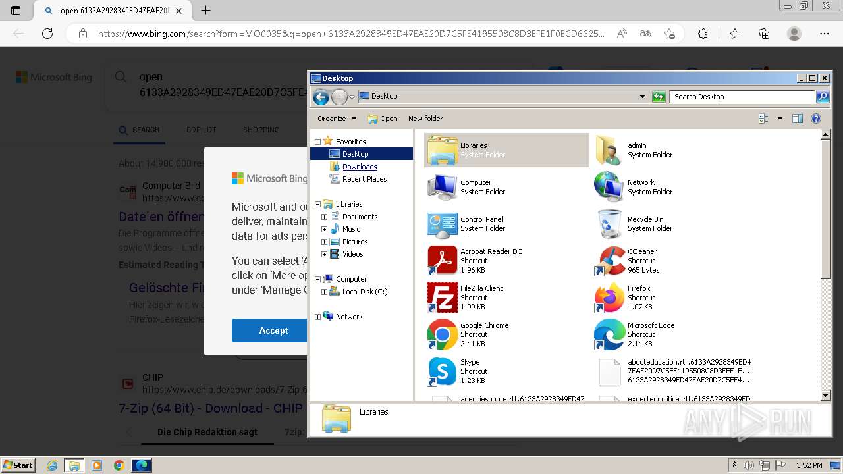Click the Explorer Forward arrow button
The image size is (843, 474).
[339, 97]
